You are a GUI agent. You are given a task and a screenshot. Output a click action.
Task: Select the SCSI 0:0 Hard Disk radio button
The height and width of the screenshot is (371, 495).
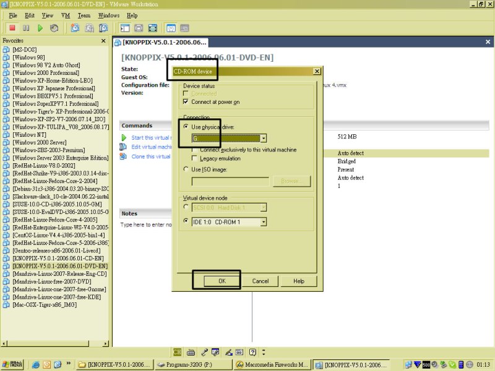pos(186,207)
